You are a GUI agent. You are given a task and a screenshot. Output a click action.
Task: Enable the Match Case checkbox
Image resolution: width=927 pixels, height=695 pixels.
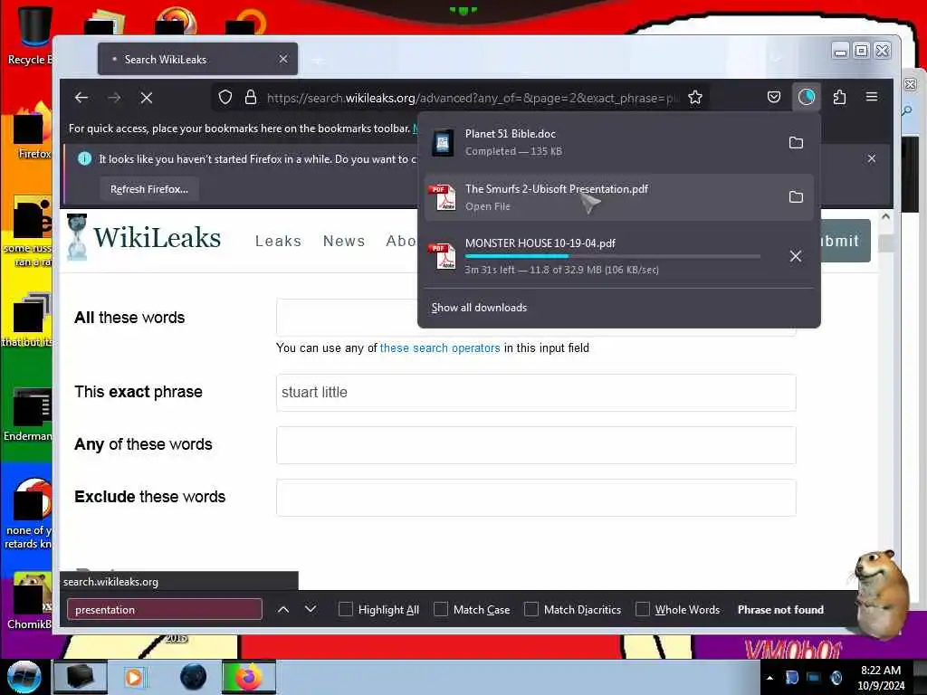tap(441, 609)
